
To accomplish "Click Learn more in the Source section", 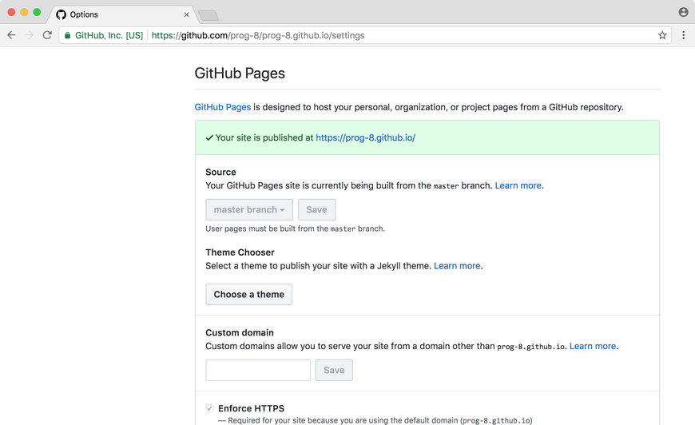I will click(x=518, y=185).
